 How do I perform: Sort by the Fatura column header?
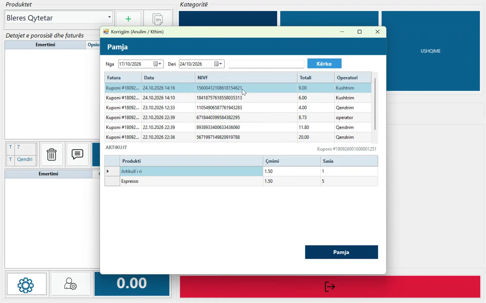click(123, 78)
